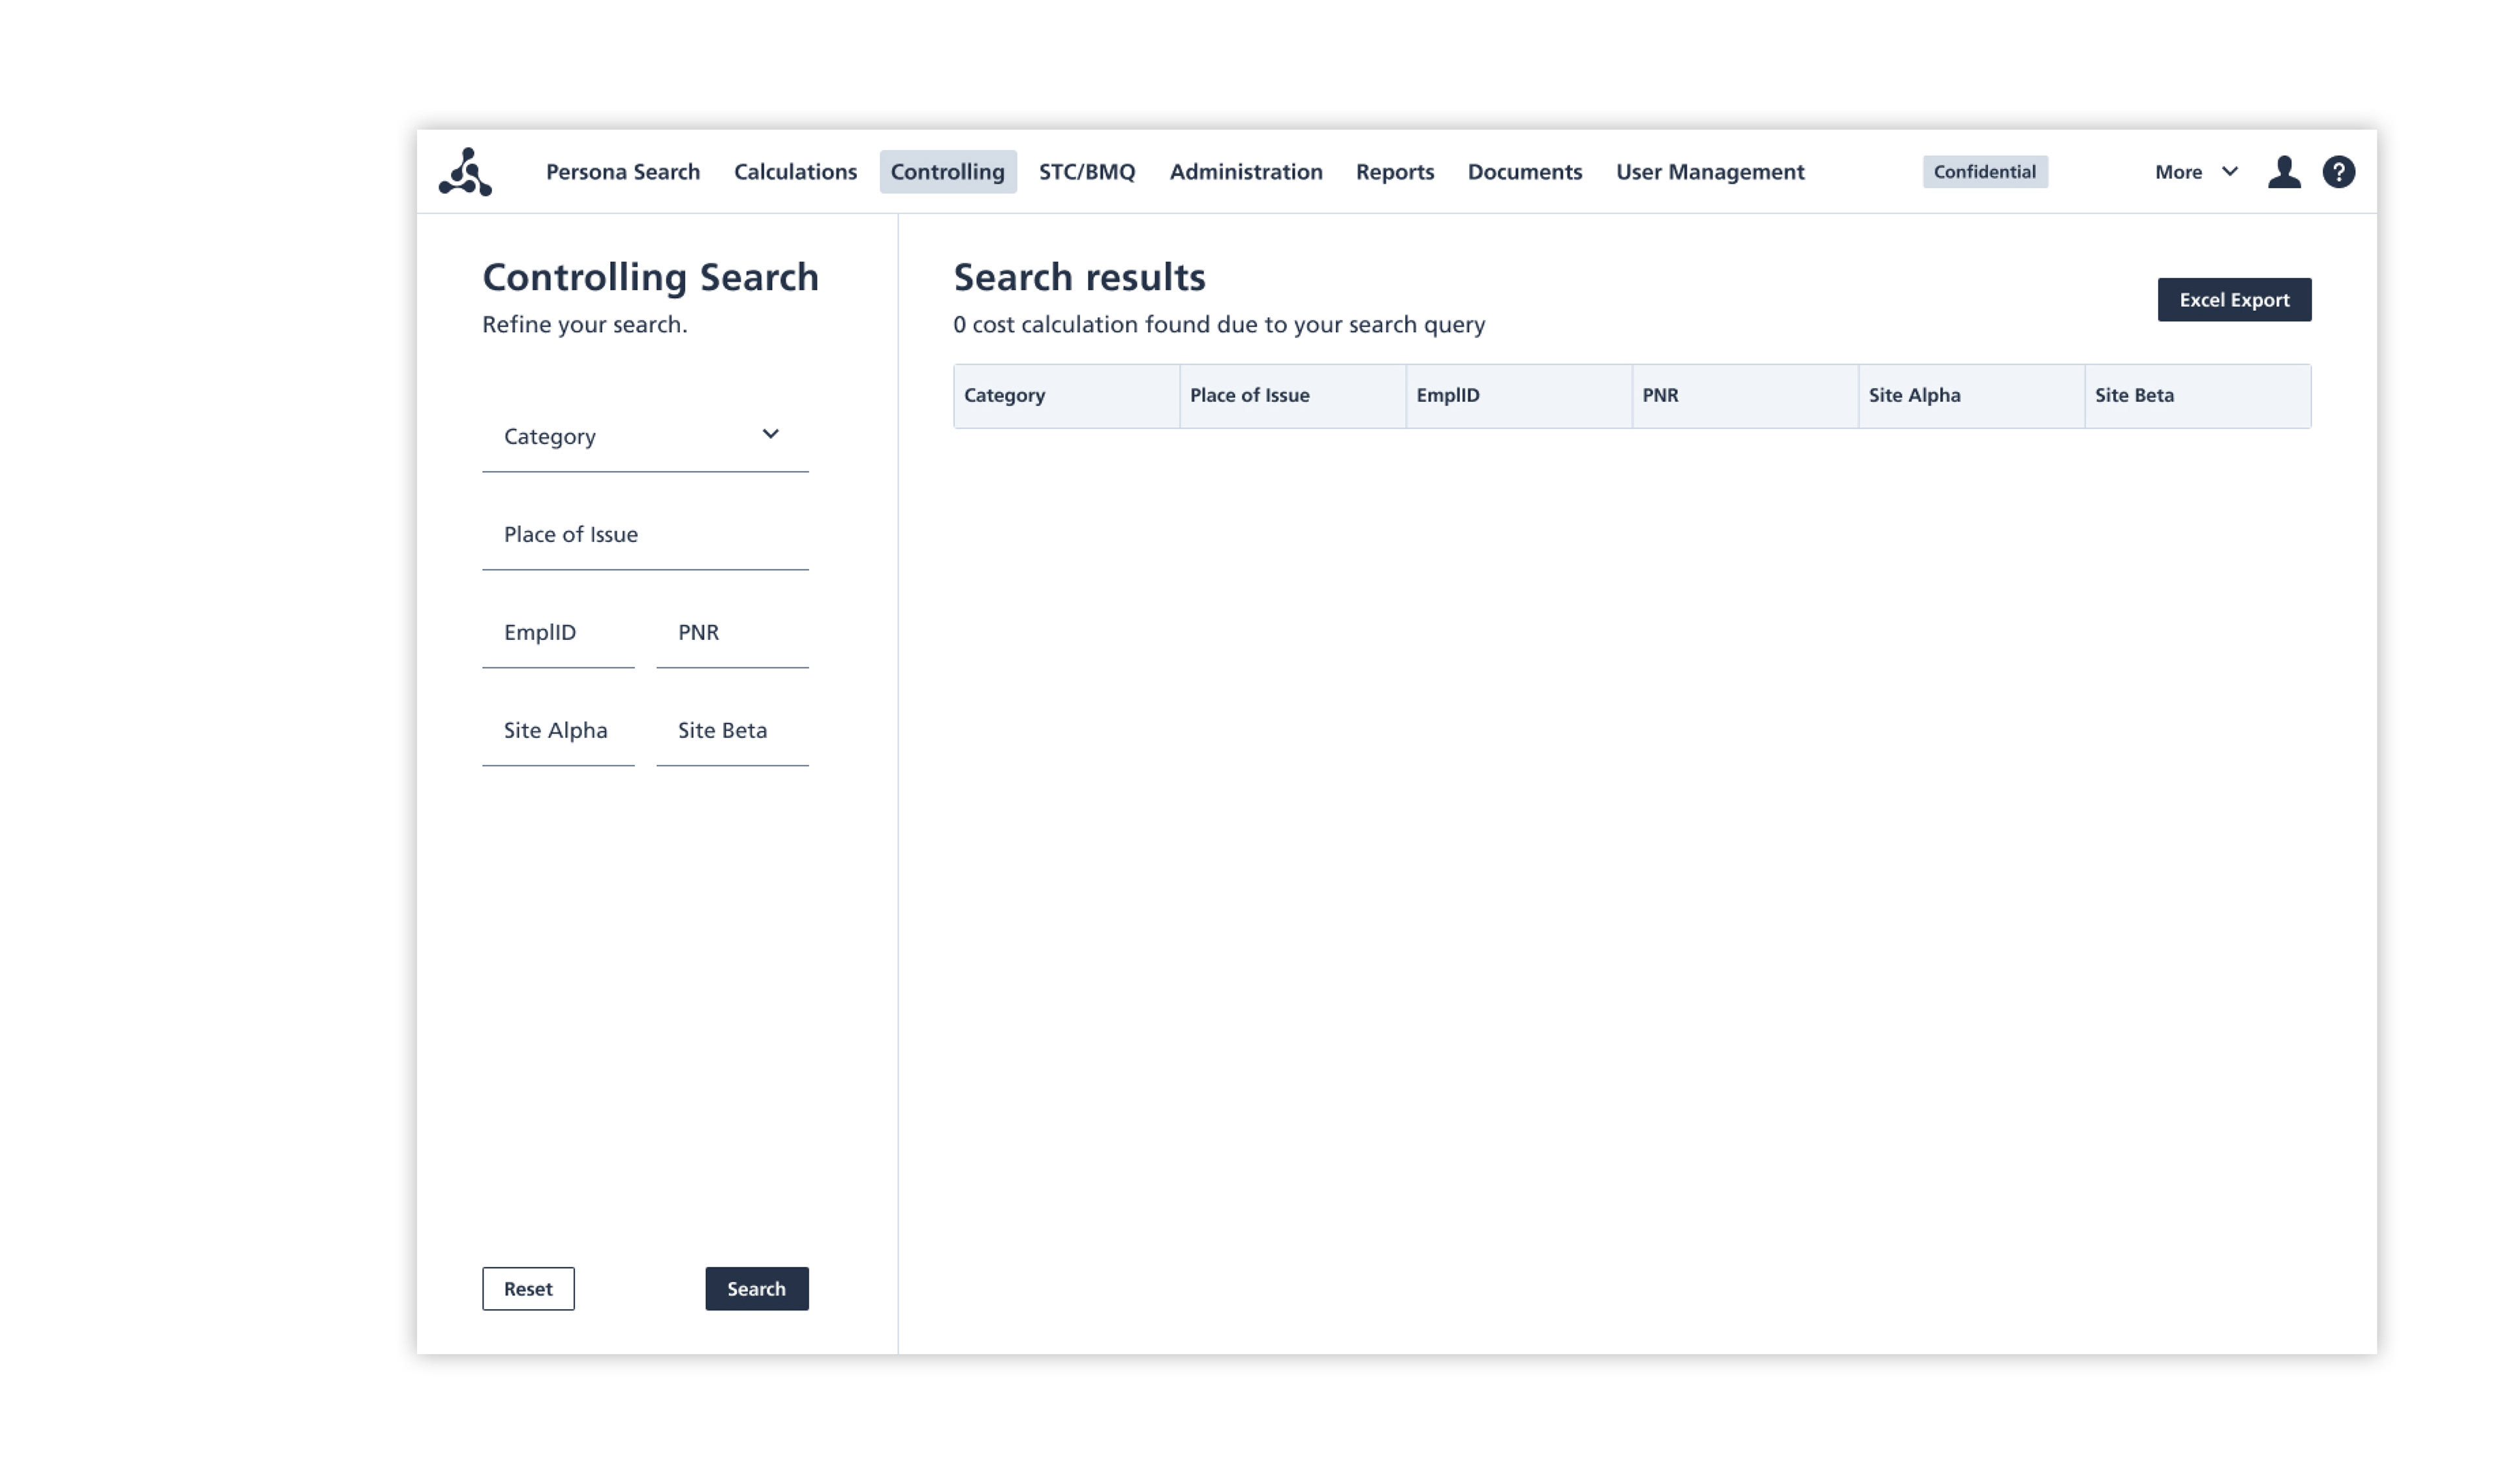The height and width of the screenshot is (1484, 2506).
Task: Open the user profile icon
Action: (x=2283, y=172)
